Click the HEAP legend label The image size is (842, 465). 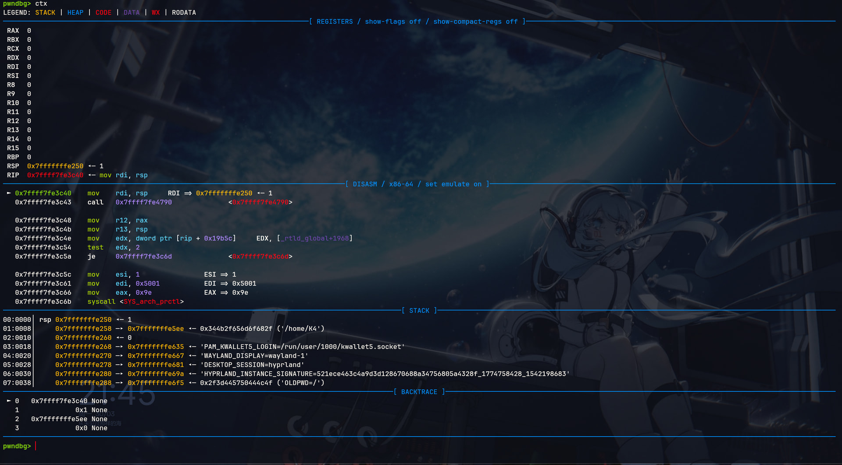pyautogui.click(x=75, y=13)
